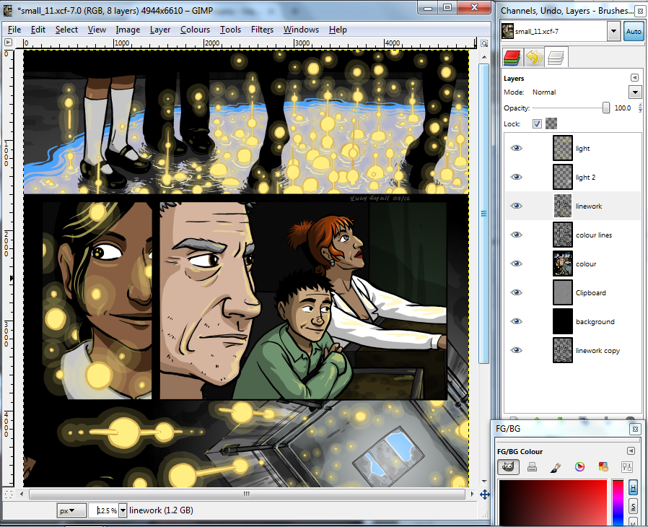Screen dimensions: 648x527
Task: Select Hue H channel button
Action: point(633,488)
